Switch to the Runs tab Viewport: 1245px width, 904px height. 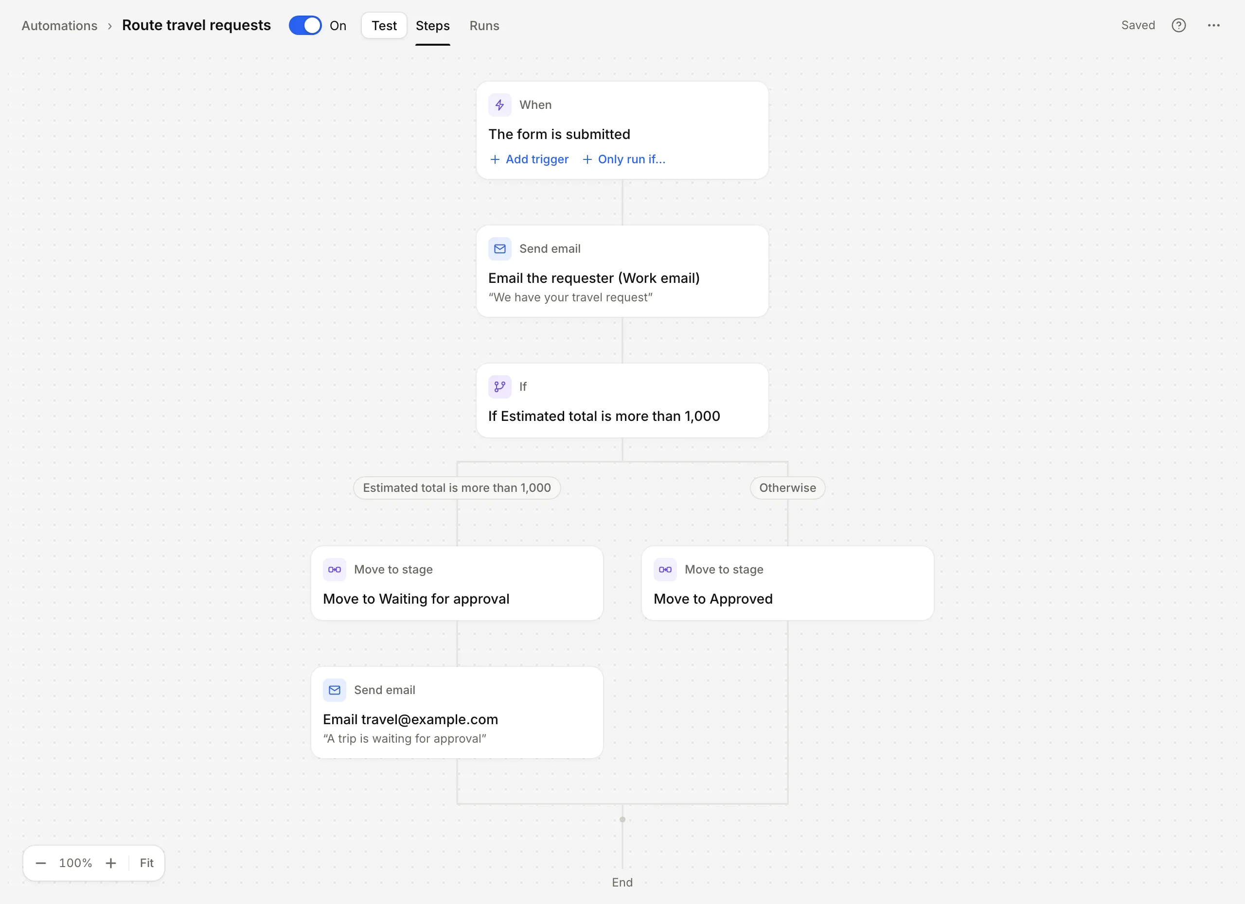484,26
